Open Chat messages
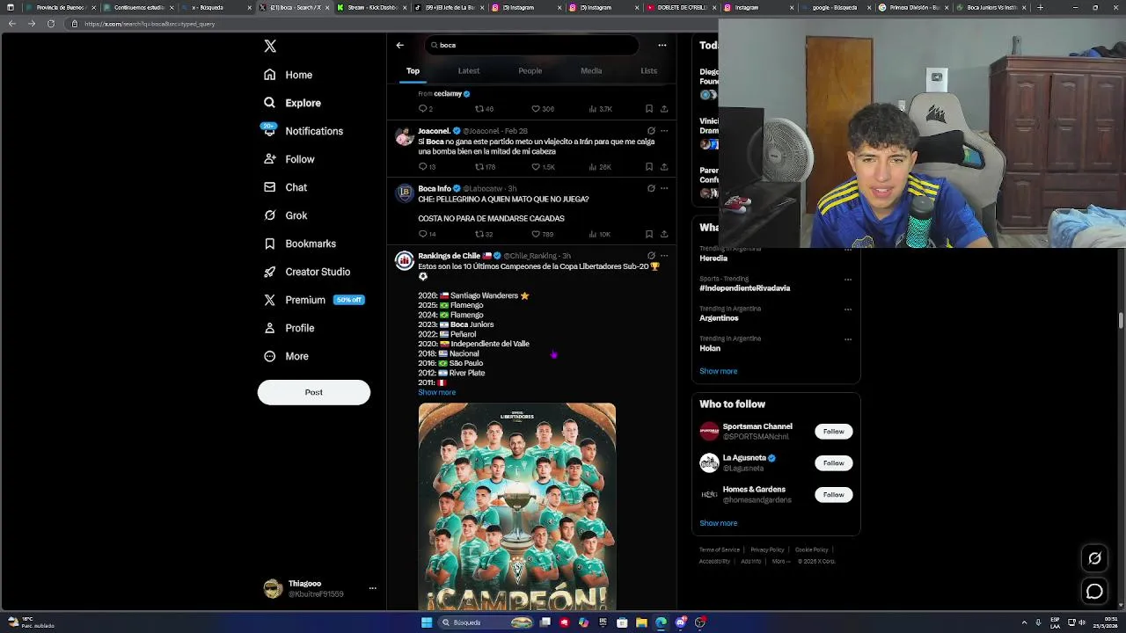Viewport: 1126px width, 633px height. pyautogui.click(x=286, y=187)
